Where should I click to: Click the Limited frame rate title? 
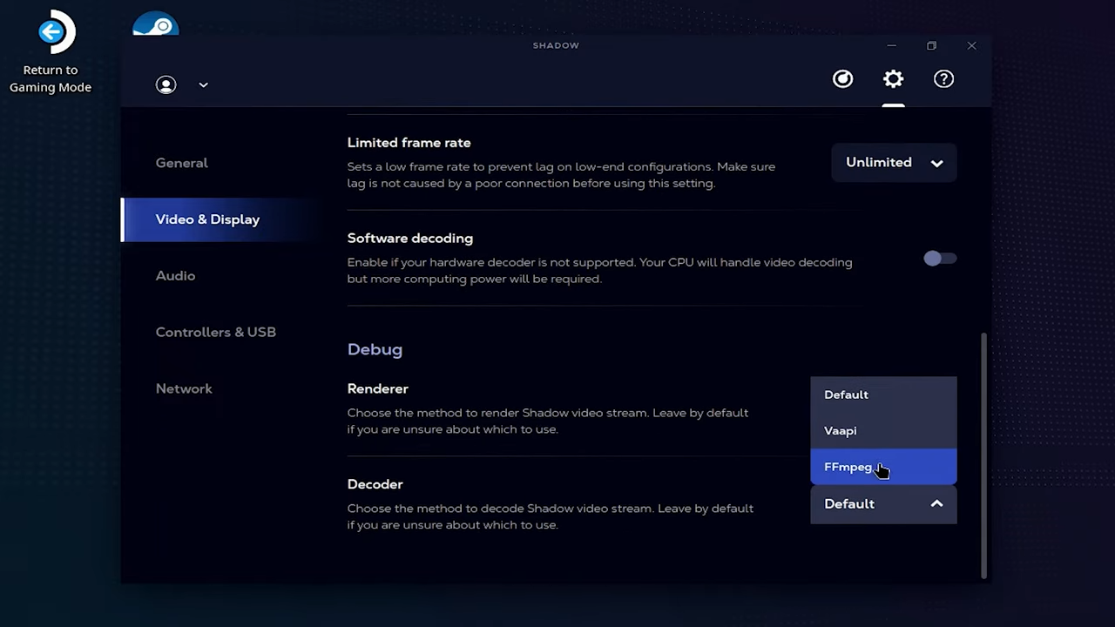409,143
